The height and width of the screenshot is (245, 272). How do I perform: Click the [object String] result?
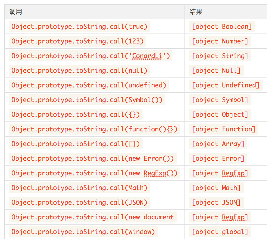[x=220, y=56]
